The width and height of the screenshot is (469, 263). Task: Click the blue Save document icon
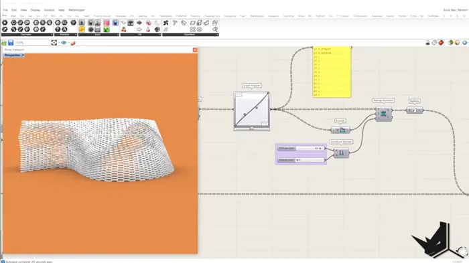pyautogui.click(x=11, y=43)
